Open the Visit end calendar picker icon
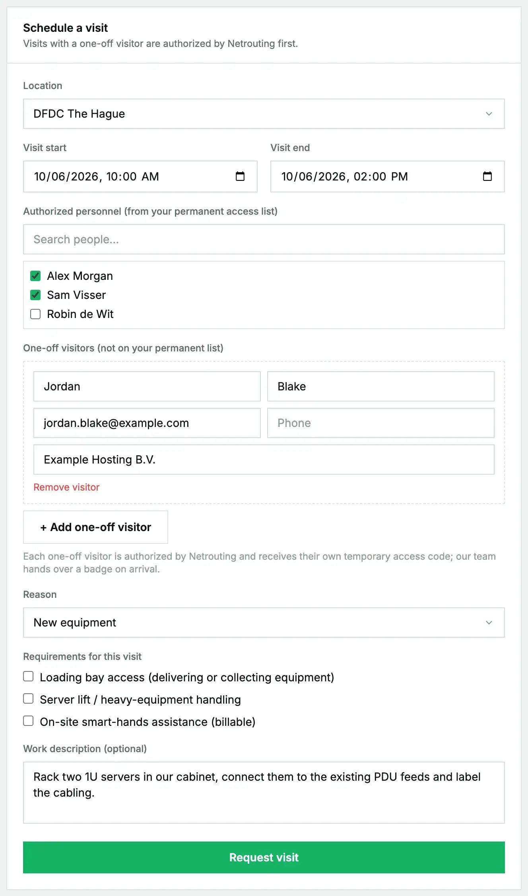Screen dimensions: 528x896 [x=487, y=176]
